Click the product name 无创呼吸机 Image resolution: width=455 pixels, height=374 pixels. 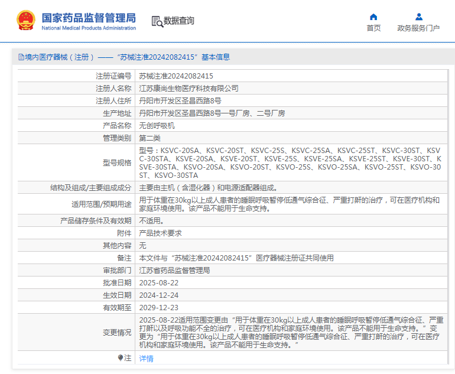click(157, 126)
